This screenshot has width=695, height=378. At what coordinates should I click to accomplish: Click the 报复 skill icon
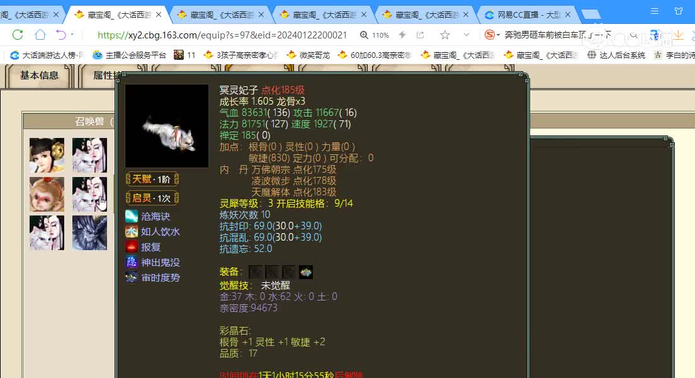(132, 247)
